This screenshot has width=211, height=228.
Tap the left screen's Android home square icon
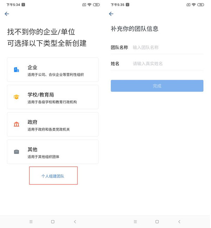53,222
